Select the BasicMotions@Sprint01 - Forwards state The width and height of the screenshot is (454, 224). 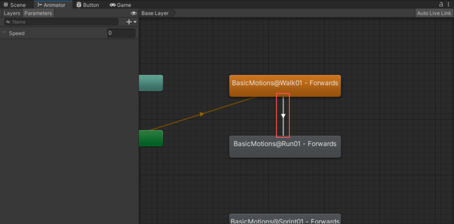pyautogui.click(x=285, y=219)
